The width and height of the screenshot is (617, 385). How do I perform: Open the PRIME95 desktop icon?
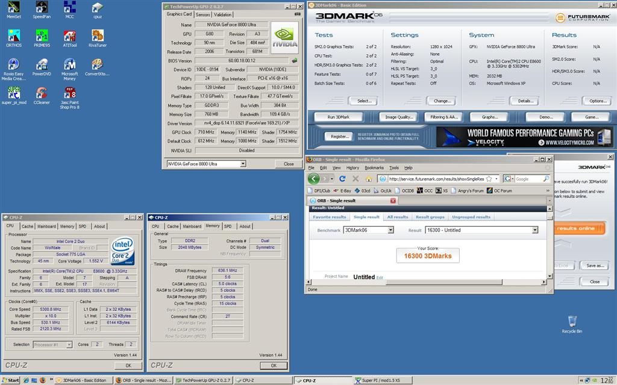click(42, 38)
